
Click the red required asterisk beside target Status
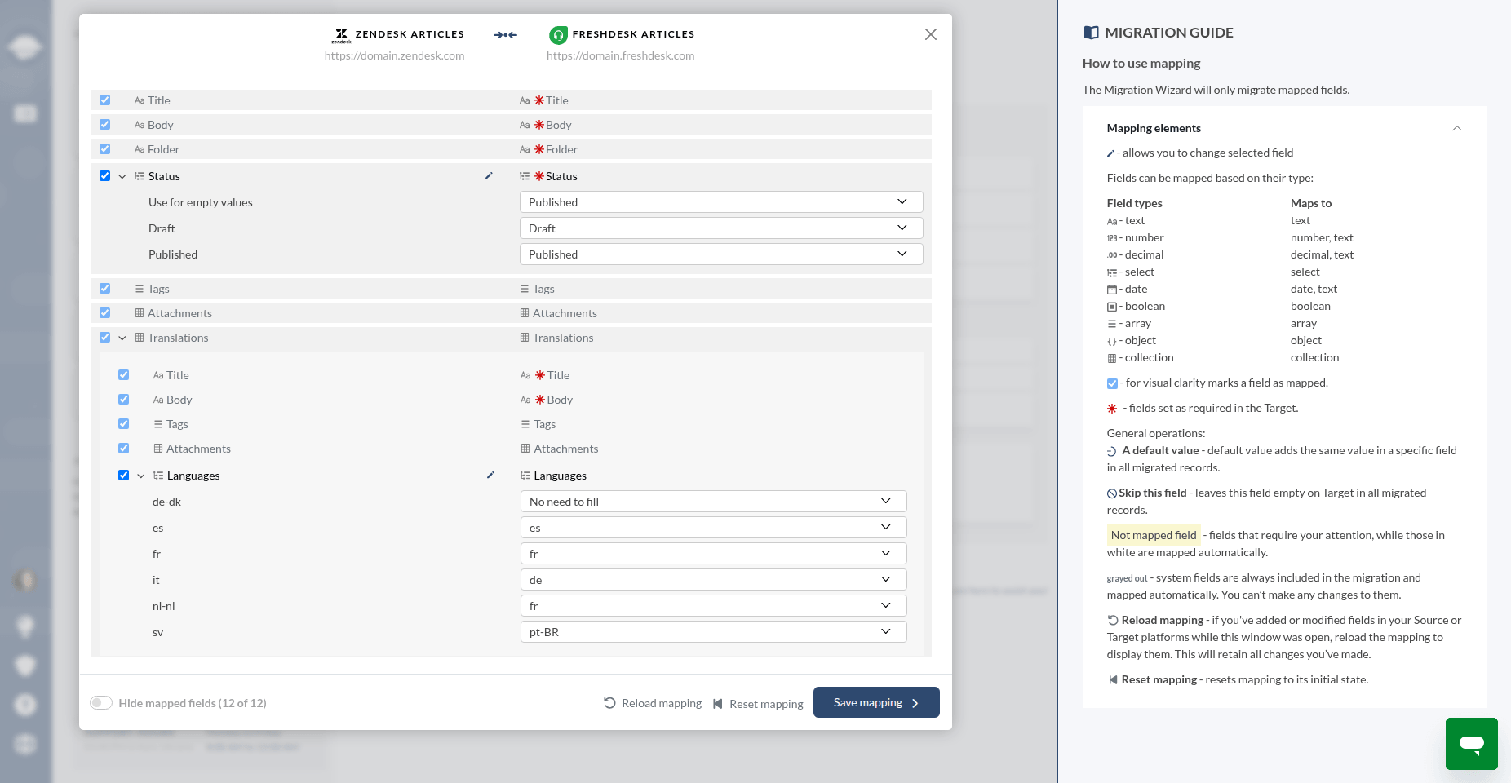pos(538,176)
